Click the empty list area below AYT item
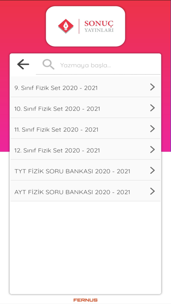Screen dimensions: 171x304 click(85, 247)
